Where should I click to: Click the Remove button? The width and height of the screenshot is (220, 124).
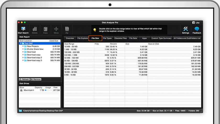click(36, 79)
